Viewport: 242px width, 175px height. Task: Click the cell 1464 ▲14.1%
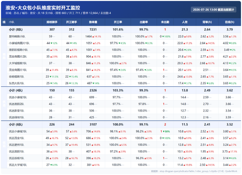tap(93, 36)
